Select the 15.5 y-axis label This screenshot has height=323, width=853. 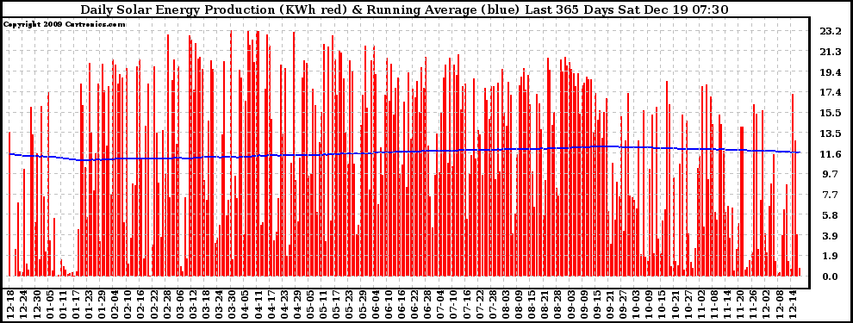[830, 113]
